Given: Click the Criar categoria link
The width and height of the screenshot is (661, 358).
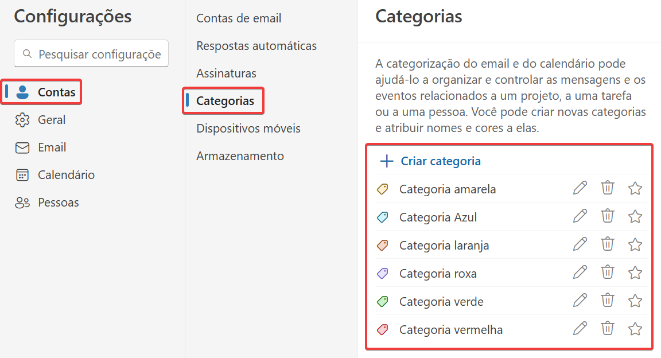Looking at the screenshot, I should pos(441,161).
